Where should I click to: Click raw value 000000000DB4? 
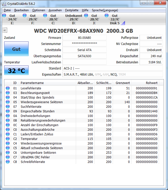pos(147,93)
